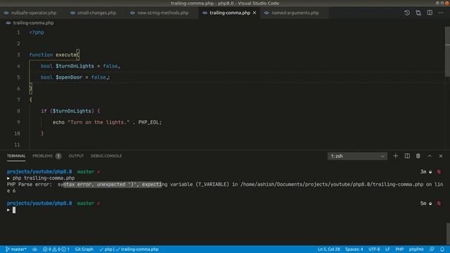Click the terminal vertical scrollbar
Screen dimensions: 450x253
pyautogui.click(x=448, y=234)
